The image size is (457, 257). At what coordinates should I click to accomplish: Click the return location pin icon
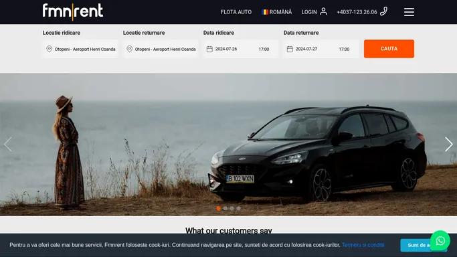(x=130, y=49)
